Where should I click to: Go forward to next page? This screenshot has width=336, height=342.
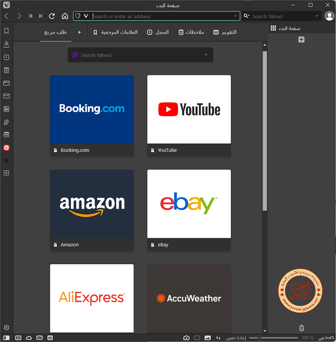coord(19,16)
